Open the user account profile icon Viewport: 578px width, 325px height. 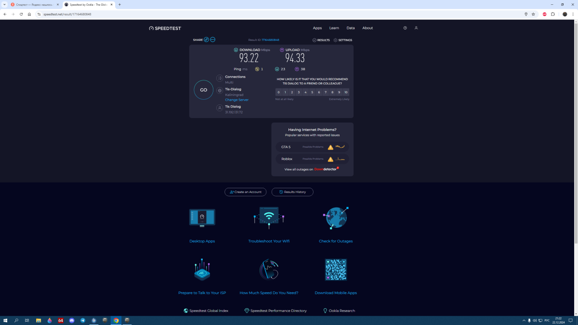[416, 28]
